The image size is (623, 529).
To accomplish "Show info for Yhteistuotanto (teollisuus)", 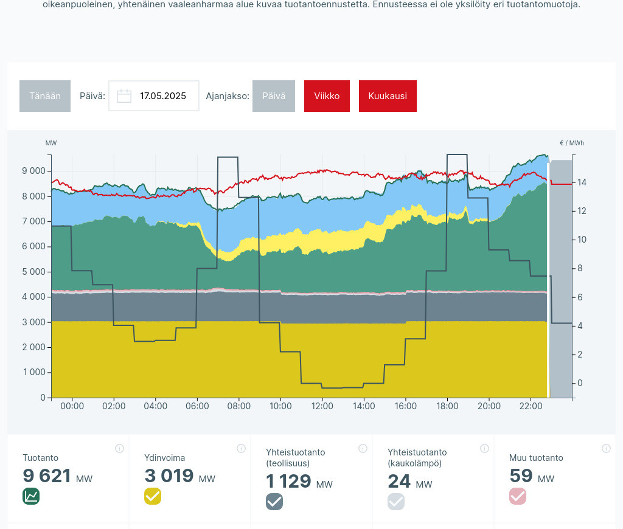I will [x=363, y=449].
